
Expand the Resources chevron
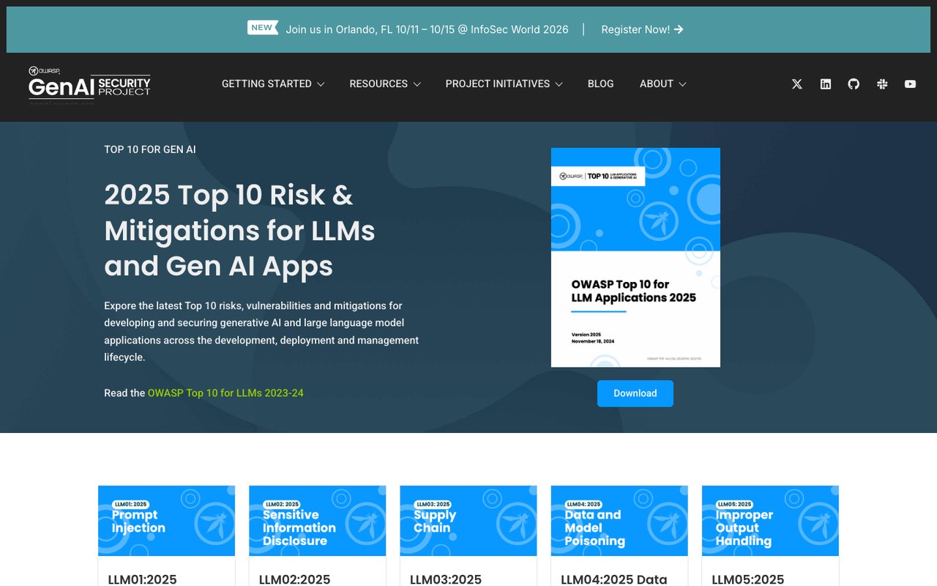[x=417, y=84]
